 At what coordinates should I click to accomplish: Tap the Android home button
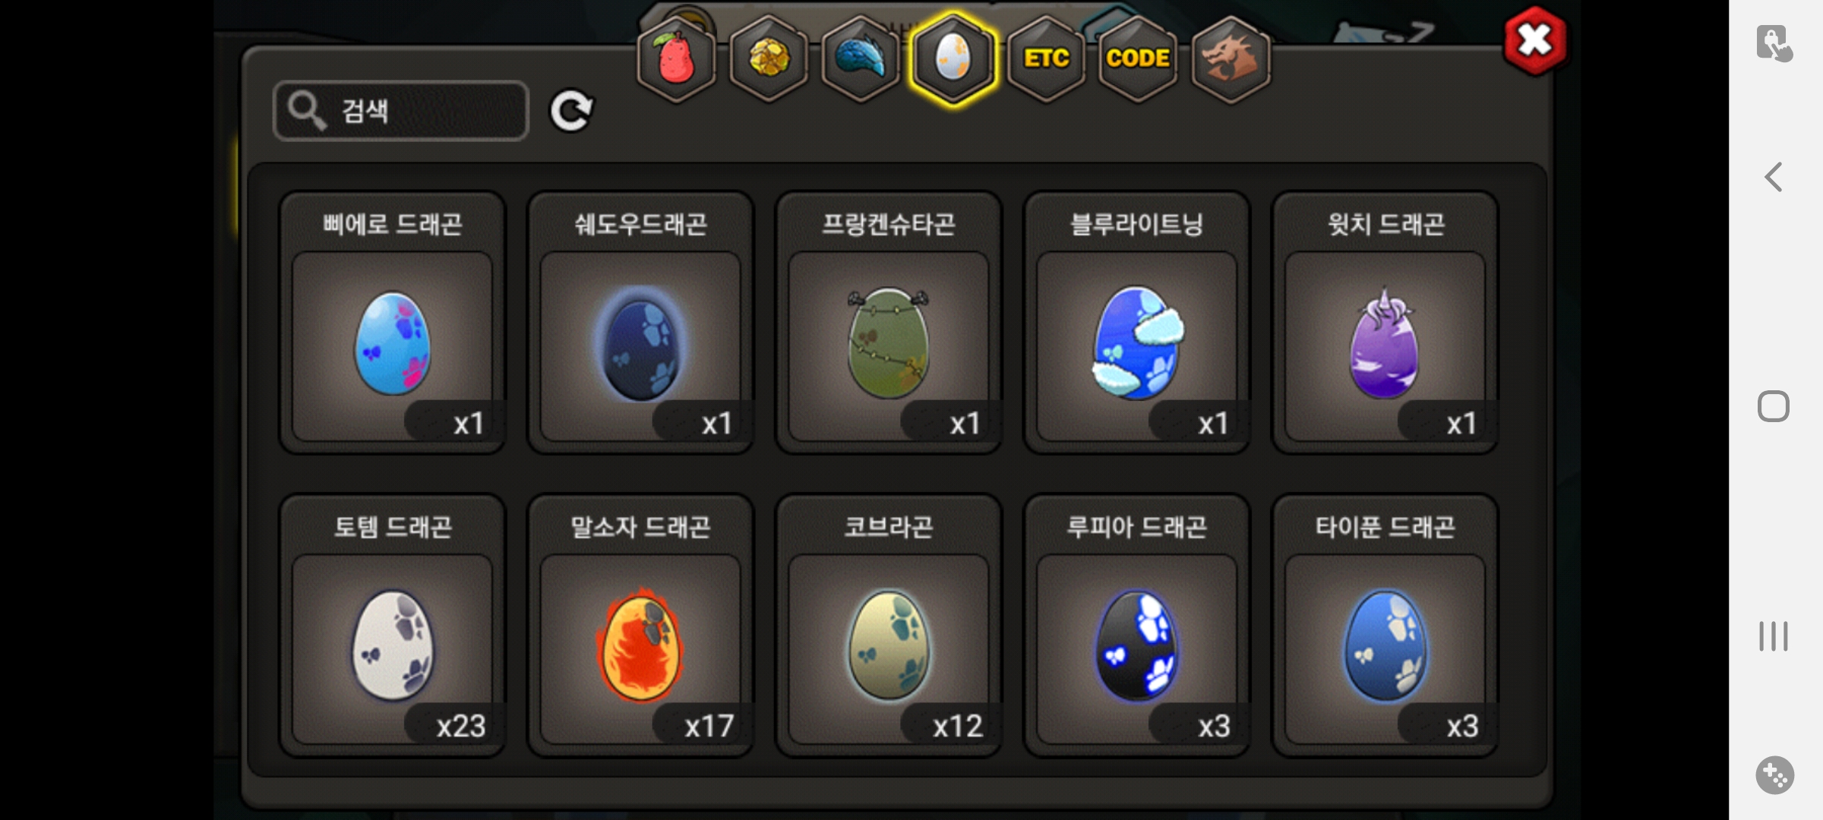click(x=1774, y=406)
